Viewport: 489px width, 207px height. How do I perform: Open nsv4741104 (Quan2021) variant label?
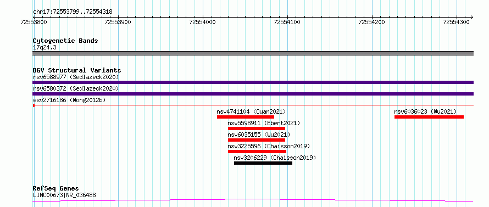(x=251, y=111)
